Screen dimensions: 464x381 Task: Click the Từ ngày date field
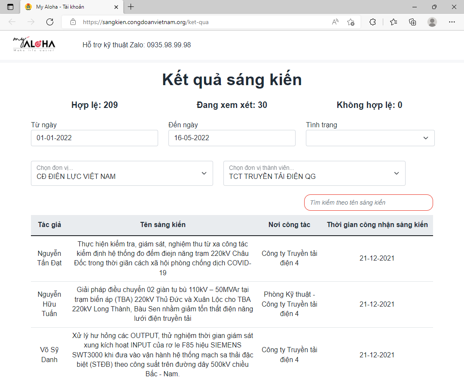(95, 138)
